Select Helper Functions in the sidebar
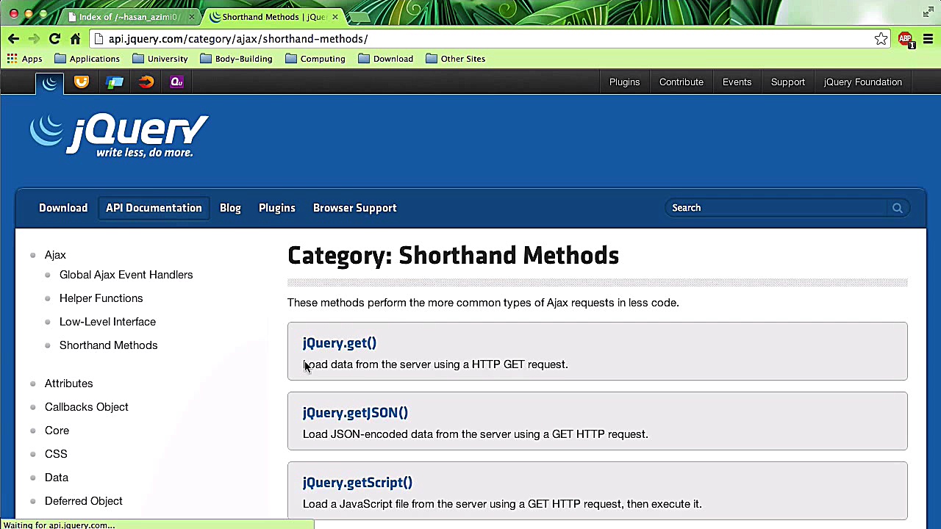 click(x=101, y=298)
